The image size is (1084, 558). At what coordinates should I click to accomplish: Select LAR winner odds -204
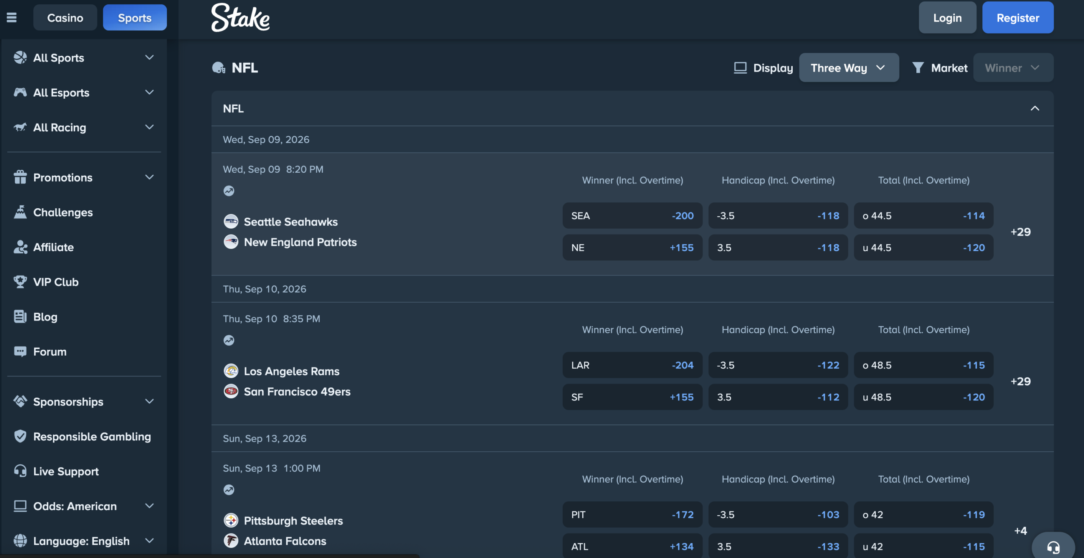[x=632, y=365]
